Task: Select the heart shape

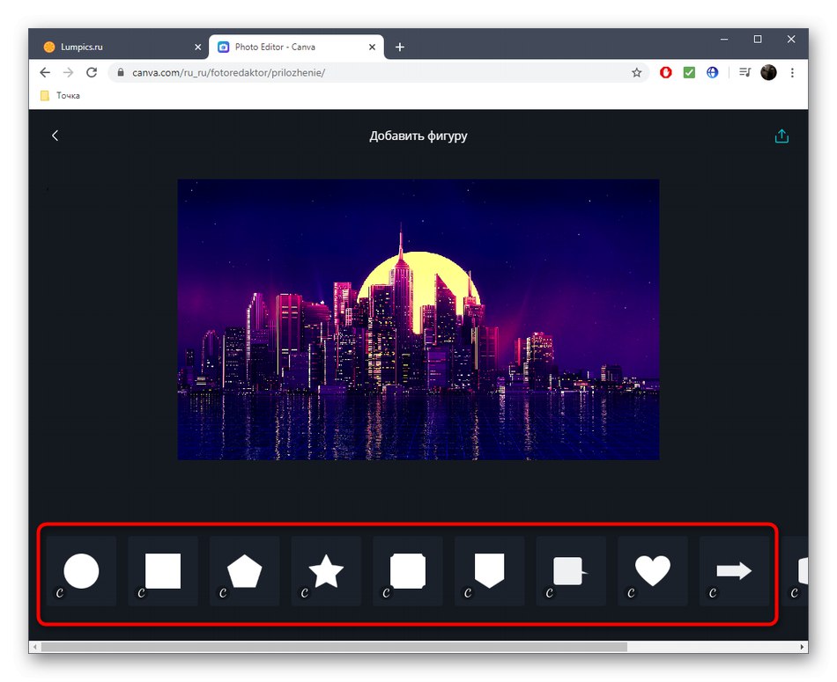Action: point(653,570)
